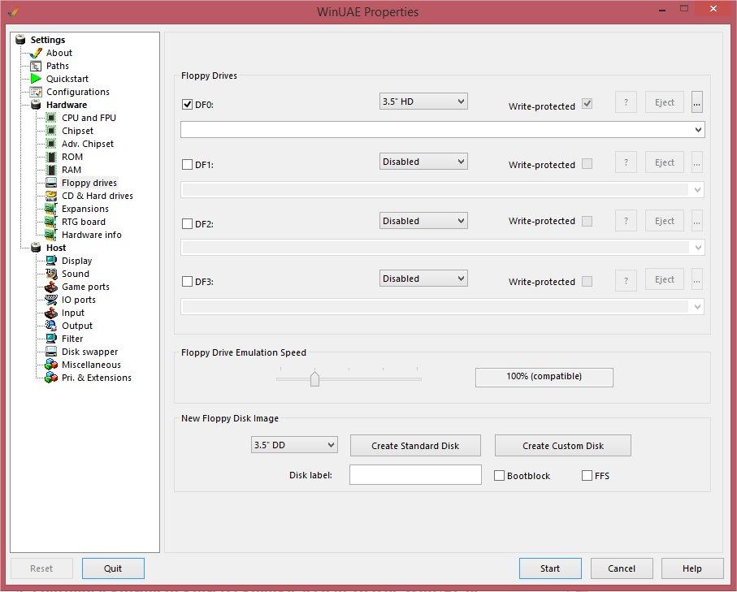The image size is (737, 592).
Task: Click Create Custom Disk button
Action: pos(563,445)
